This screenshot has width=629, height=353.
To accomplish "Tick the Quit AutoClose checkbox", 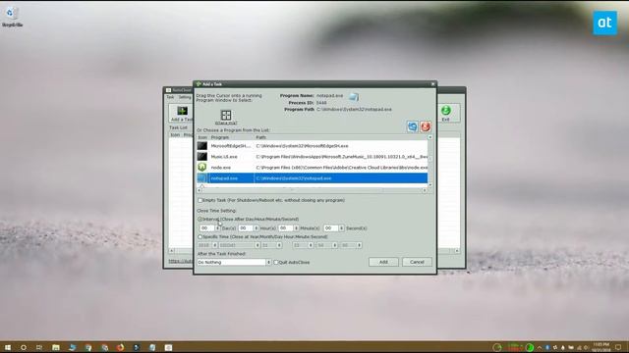I will point(275,263).
